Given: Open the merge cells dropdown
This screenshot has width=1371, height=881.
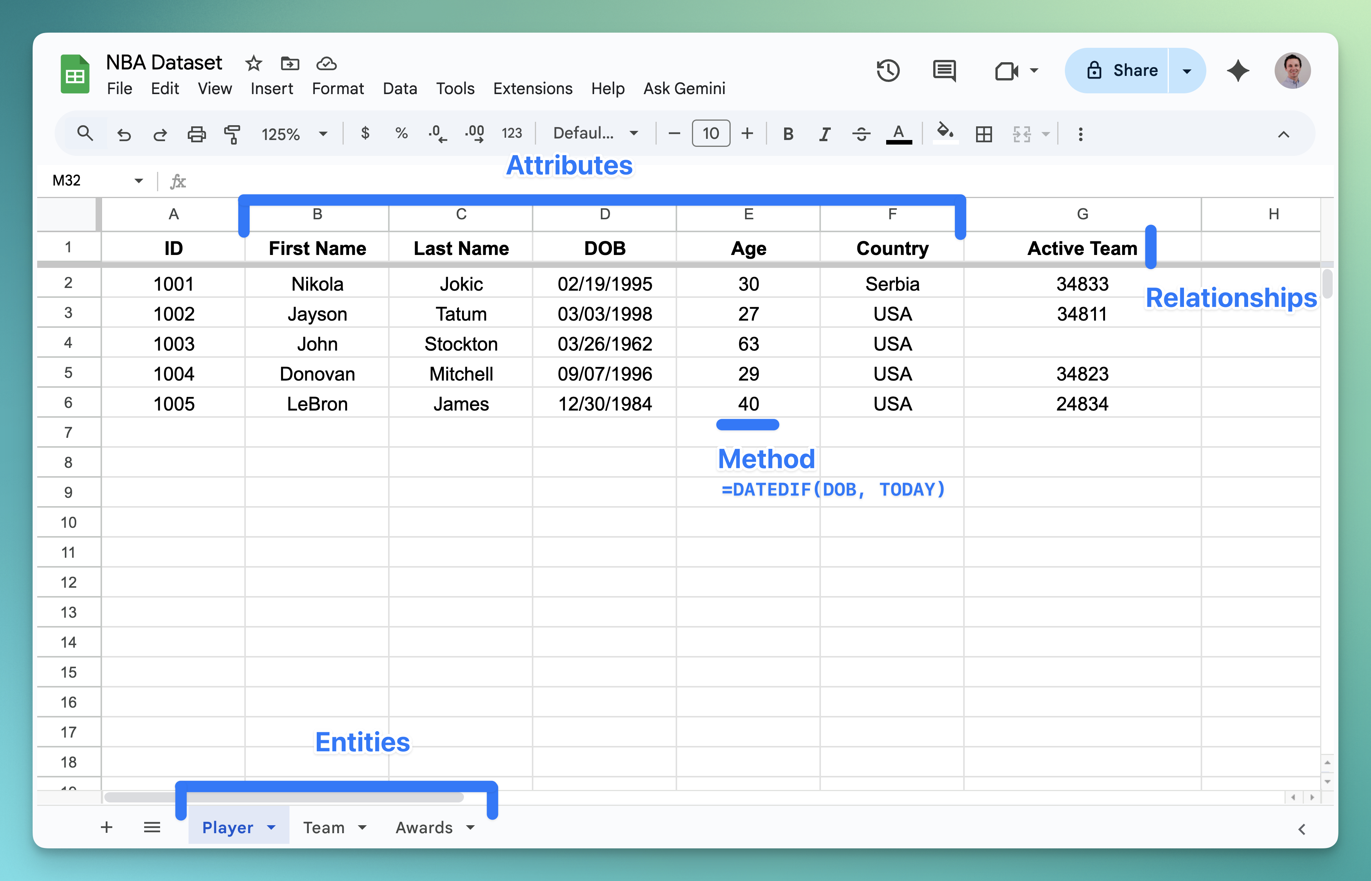Looking at the screenshot, I should (x=1030, y=133).
